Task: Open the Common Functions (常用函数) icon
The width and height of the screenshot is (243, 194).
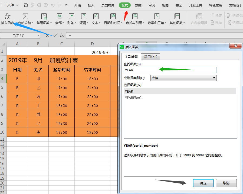Action: click(x=44, y=16)
